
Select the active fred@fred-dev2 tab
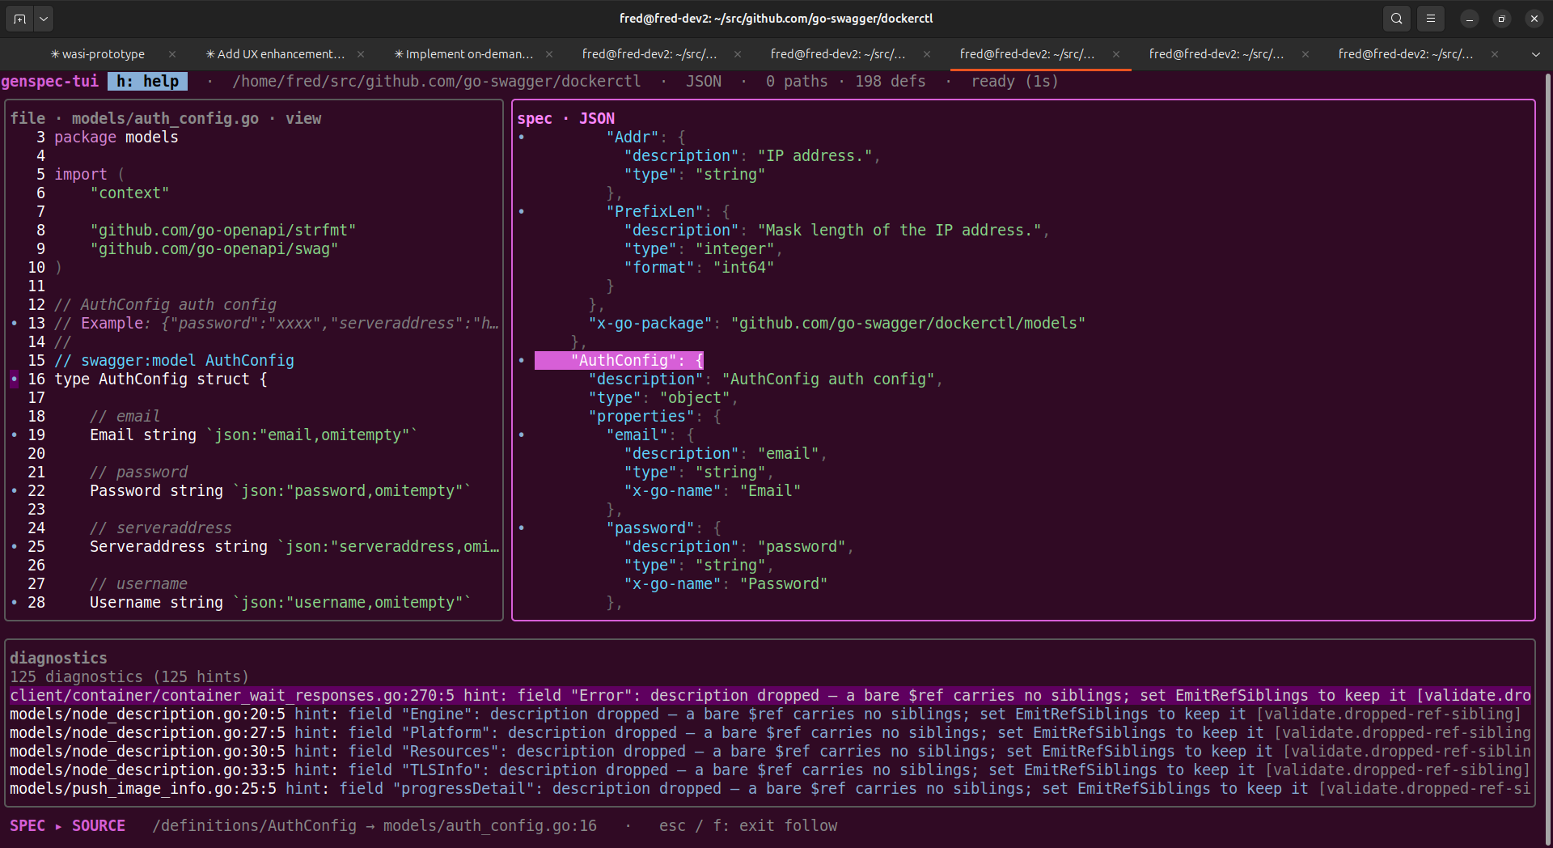tap(1027, 54)
